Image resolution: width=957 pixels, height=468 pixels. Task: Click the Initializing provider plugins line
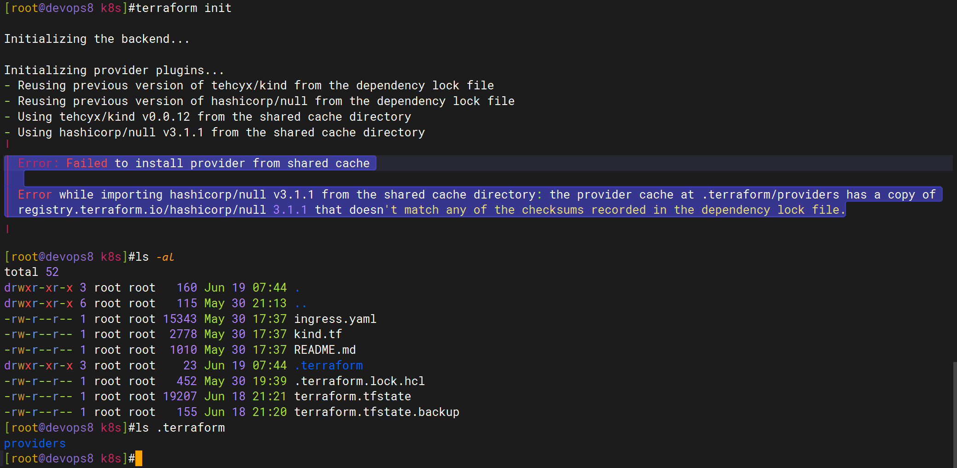click(114, 70)
